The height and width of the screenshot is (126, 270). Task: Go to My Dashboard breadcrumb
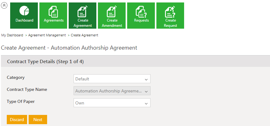[12, 35]
